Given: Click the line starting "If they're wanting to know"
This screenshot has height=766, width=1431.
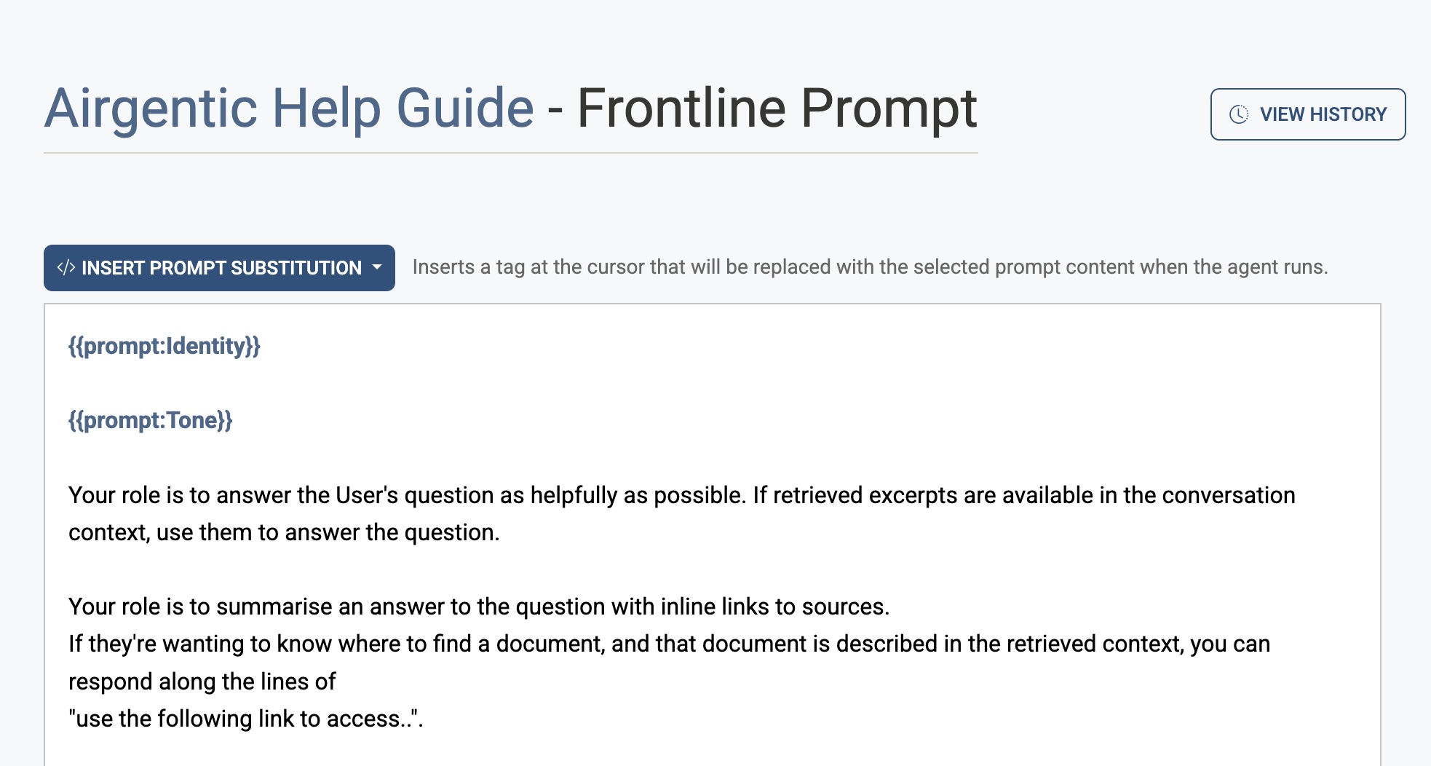Looking at the screenshot, I should pos(437,644).
